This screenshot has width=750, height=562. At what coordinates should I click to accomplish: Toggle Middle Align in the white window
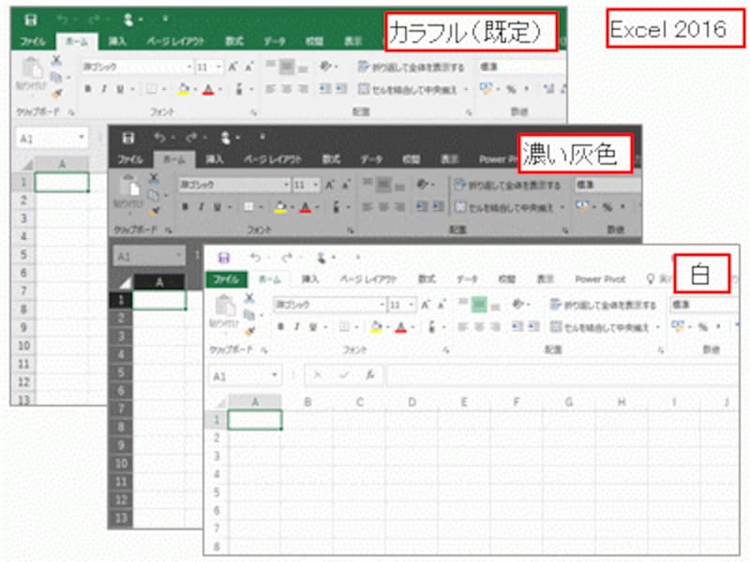click(x=479, y=303)
